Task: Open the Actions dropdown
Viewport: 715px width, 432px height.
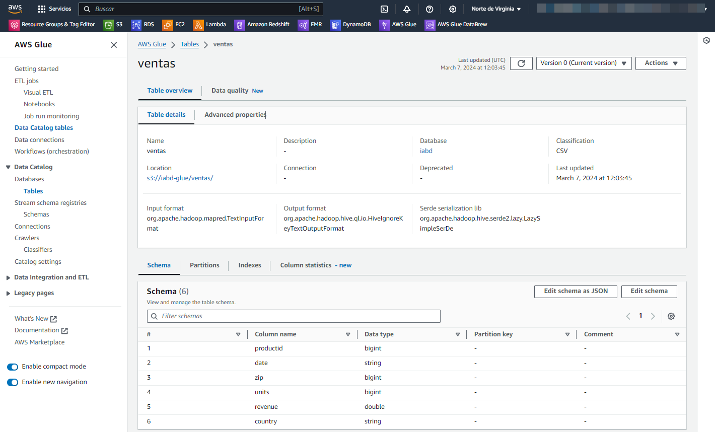Action: 661,63
